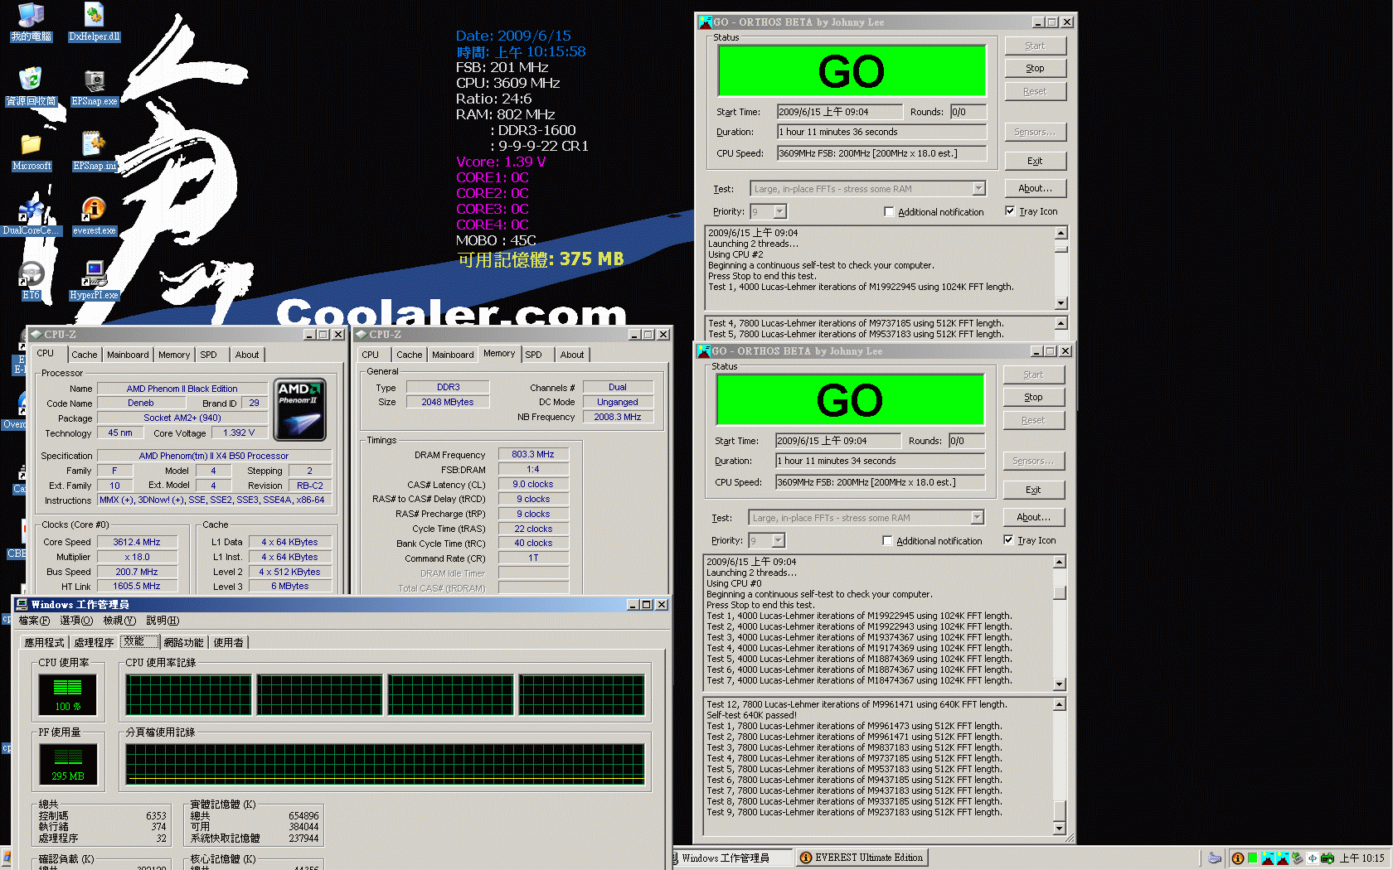
Task: Click the Windows 工作管理員 title bar icon
Action: coord(22,605)
